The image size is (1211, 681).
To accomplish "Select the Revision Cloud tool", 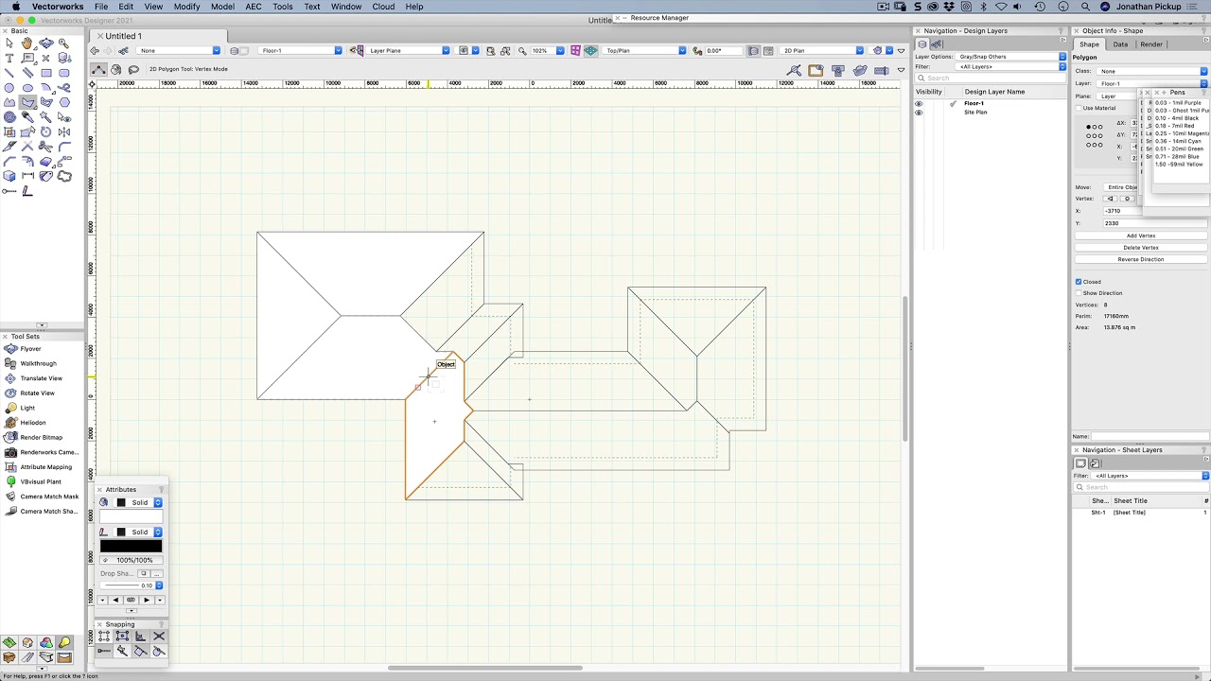I will click(64, 175).
